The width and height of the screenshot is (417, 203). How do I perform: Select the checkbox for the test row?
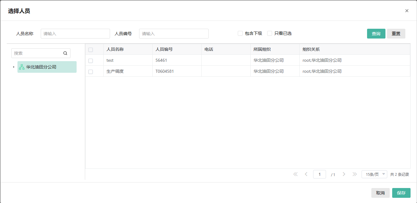[91, 61]
